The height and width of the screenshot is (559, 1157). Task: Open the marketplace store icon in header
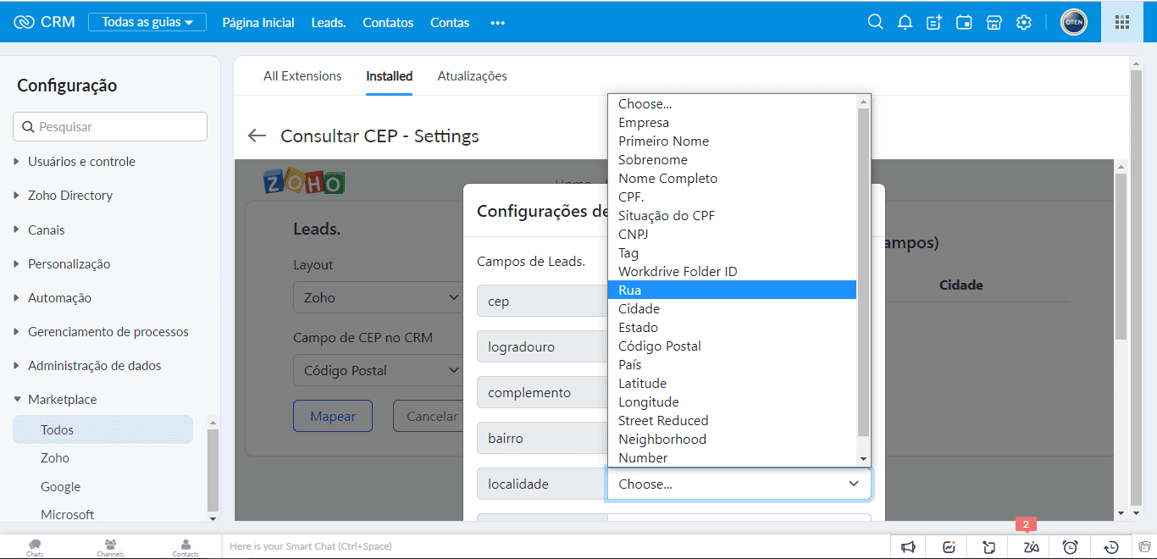[x=994, y=22]
